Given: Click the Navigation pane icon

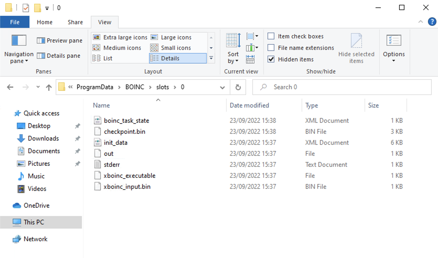Looking at the screenshot, I should tap(19, 41).
